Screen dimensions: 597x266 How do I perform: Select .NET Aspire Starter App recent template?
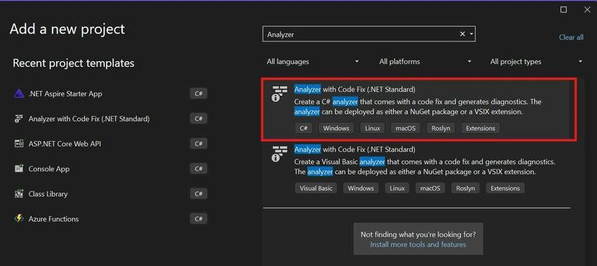[110, 93]
